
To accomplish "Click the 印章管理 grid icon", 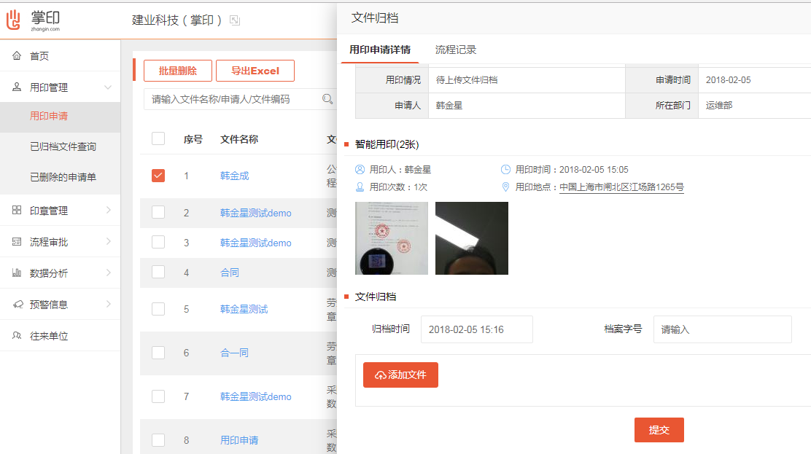I will click(17, 211).
